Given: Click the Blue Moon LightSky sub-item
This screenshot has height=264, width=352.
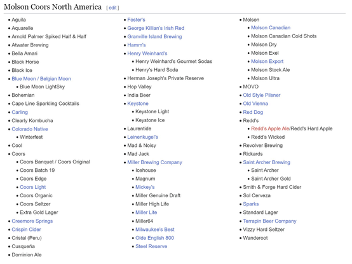Looking at the screenshot, I should (42, 87).
